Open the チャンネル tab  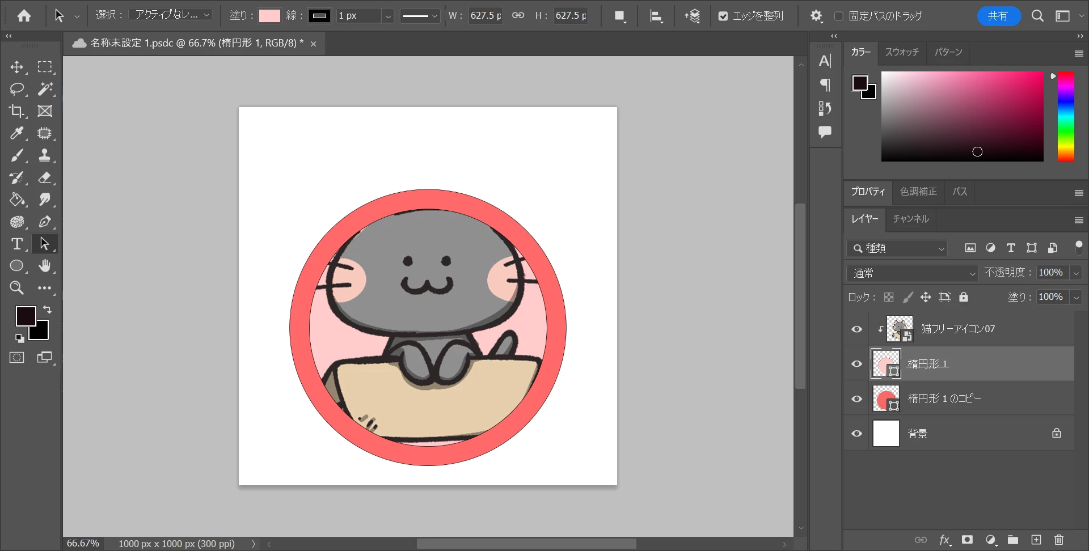pos(910,219)
